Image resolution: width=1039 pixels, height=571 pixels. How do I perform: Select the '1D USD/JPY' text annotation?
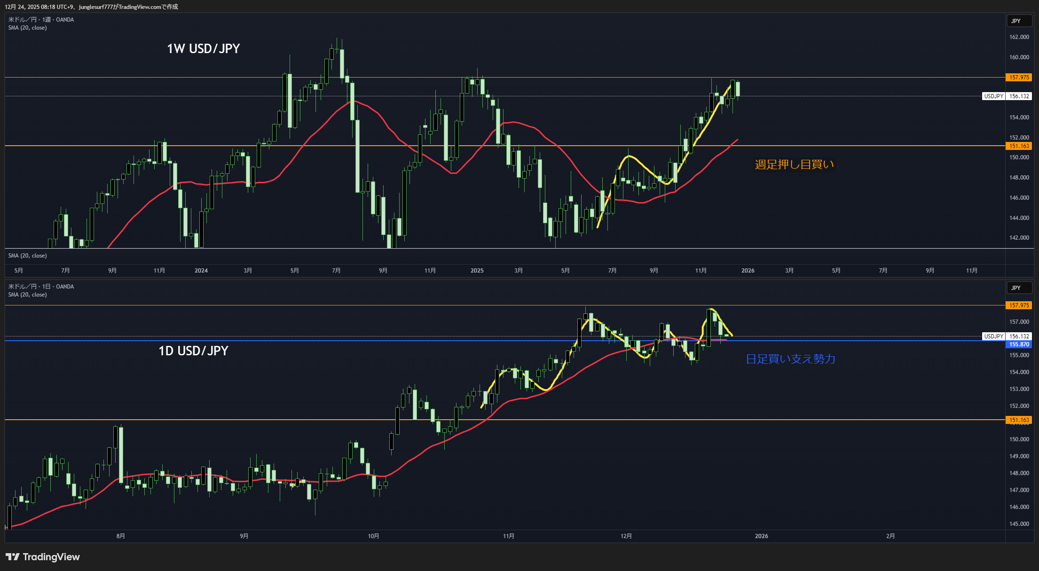click(x=193, y=351)
